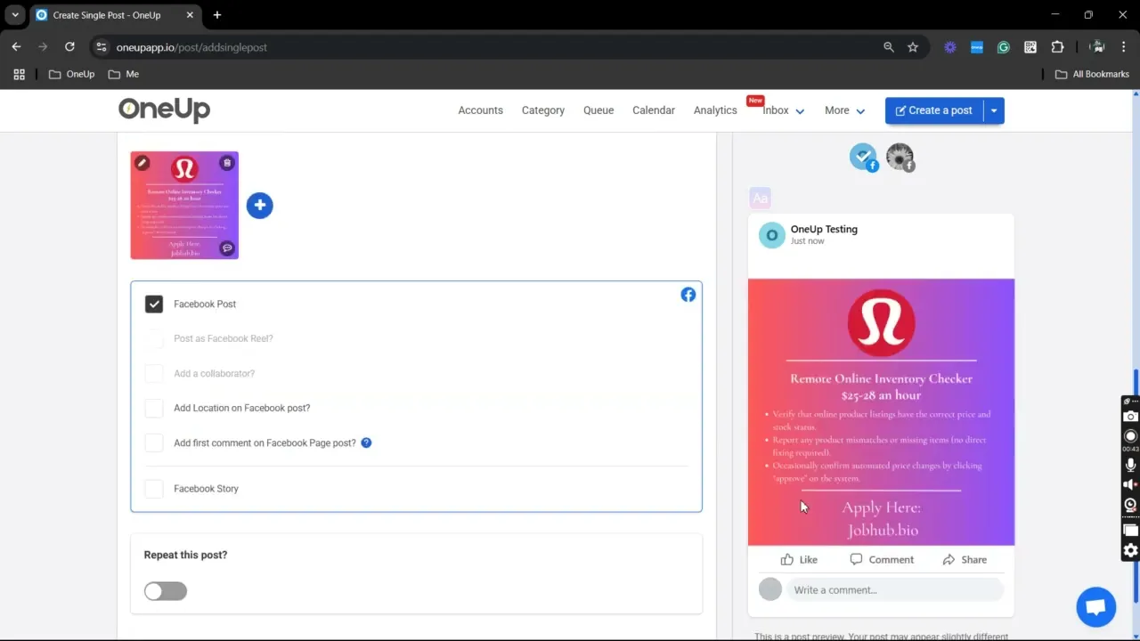Select the greyed-out Facebook account avatar
The image size is (1140, 641).
click(x=900, y=158)
